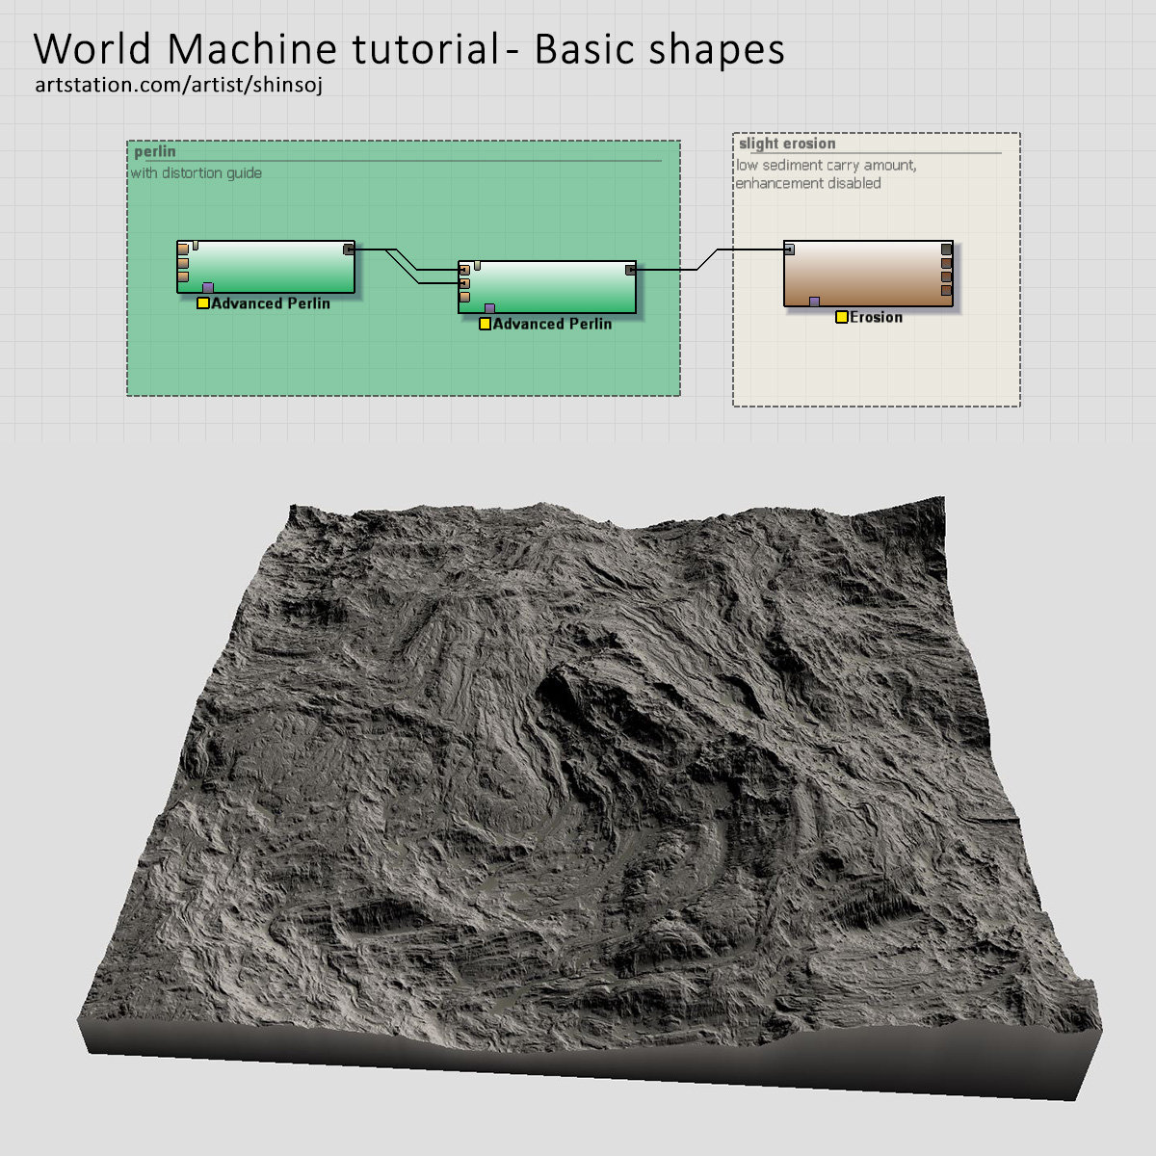Click the upstream node's Advanced Perlin label
Image resolution: width=1156 pixels, height=1156 pixels.
tap(271, 303)
